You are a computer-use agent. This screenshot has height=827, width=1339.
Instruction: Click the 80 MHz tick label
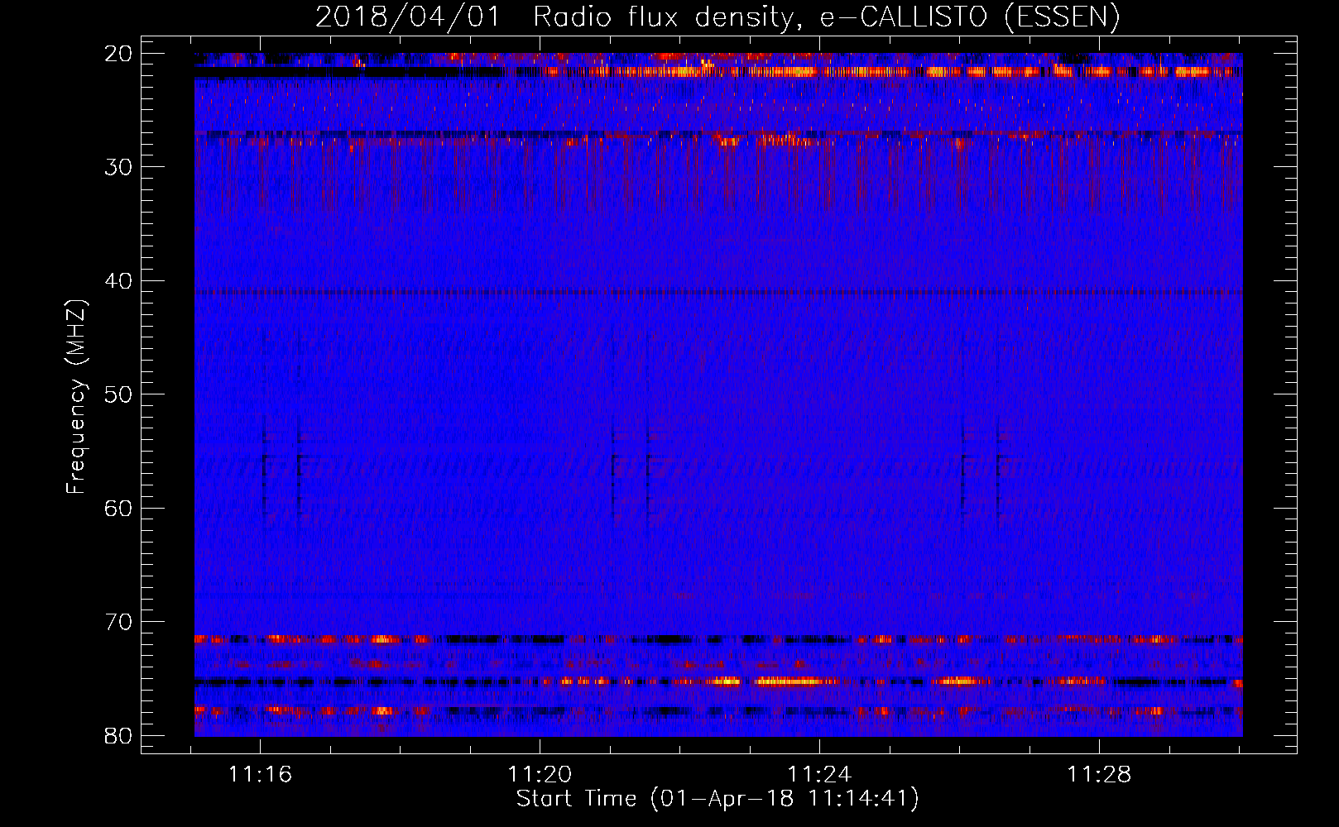click(119, 735)
